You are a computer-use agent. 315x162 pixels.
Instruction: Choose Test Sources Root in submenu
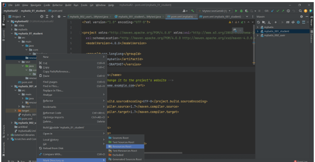pos(125,142)
